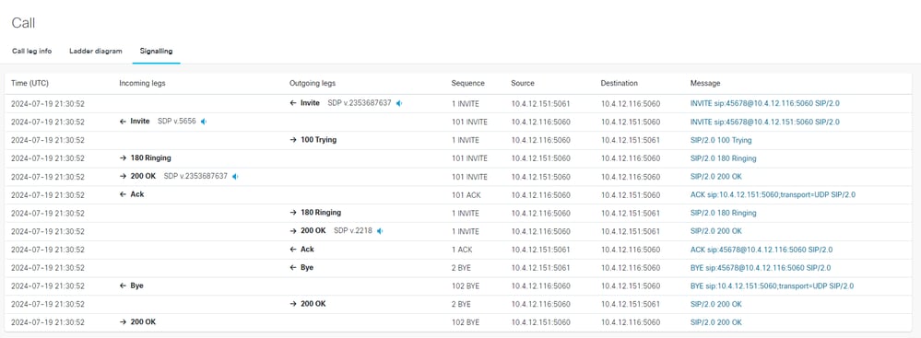The height and width of the screenshot is (338, 921).
Task: Switch to the Call leg info tab
Action: [x=31, y=51]
